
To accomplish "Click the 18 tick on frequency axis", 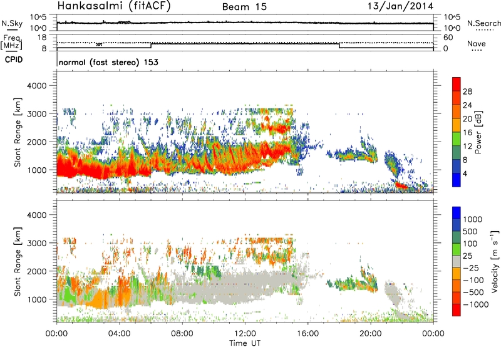I will (42, 38).
